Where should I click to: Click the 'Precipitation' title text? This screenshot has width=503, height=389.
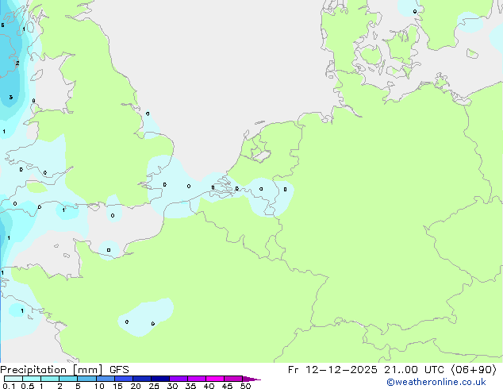(33, 370)
